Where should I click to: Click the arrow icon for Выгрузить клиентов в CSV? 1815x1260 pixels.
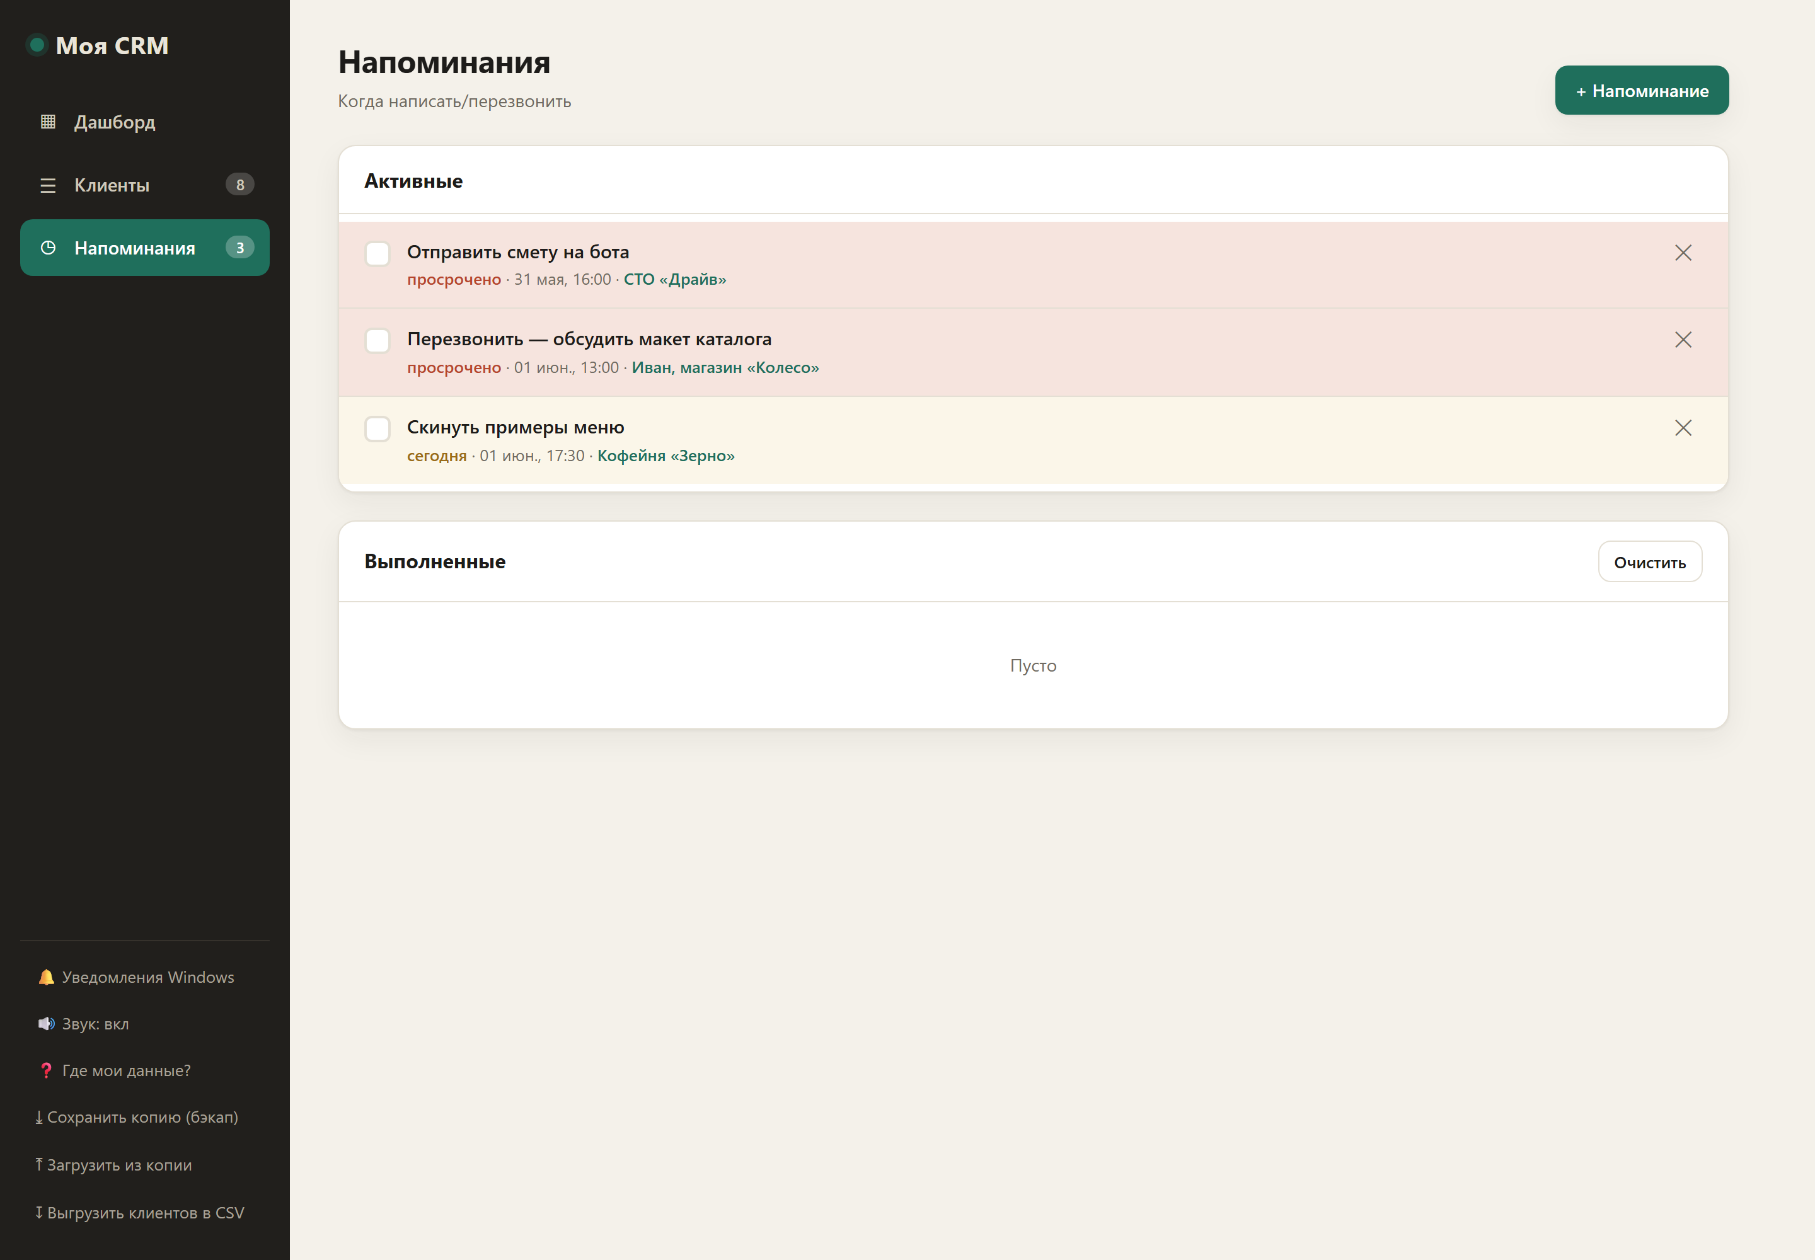coord(38,1213)
